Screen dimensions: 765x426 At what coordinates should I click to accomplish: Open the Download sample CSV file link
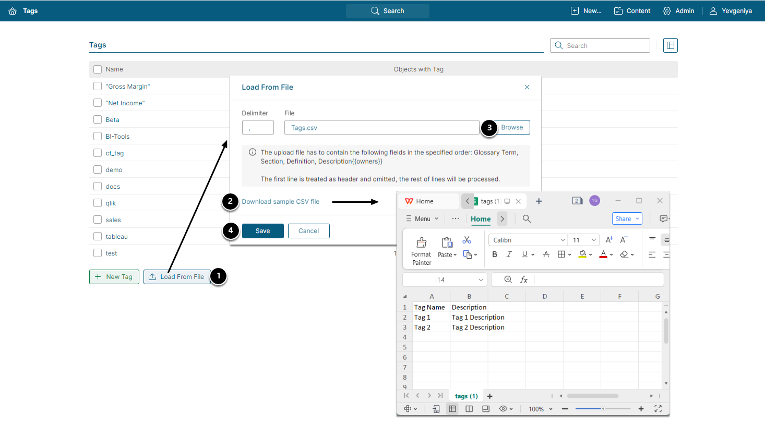(281, 202)
